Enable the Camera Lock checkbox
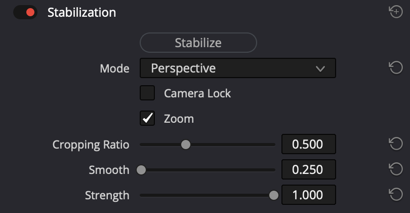This screenshot has height=213, width=410. (147, 93)
